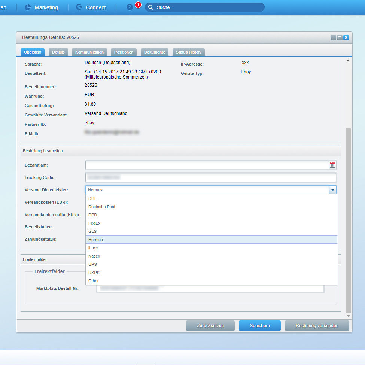
Task: Select the Other carrier option
Action: click(94, 281)
